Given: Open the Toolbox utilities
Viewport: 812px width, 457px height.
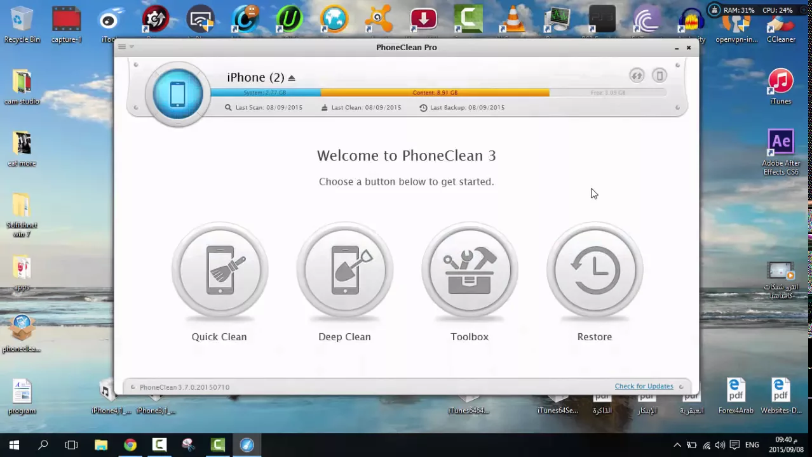Looking at the screenshot, I should pos(470,270).
